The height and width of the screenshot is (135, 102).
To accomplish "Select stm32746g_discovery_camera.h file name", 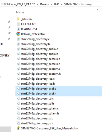I will (41, 64).
